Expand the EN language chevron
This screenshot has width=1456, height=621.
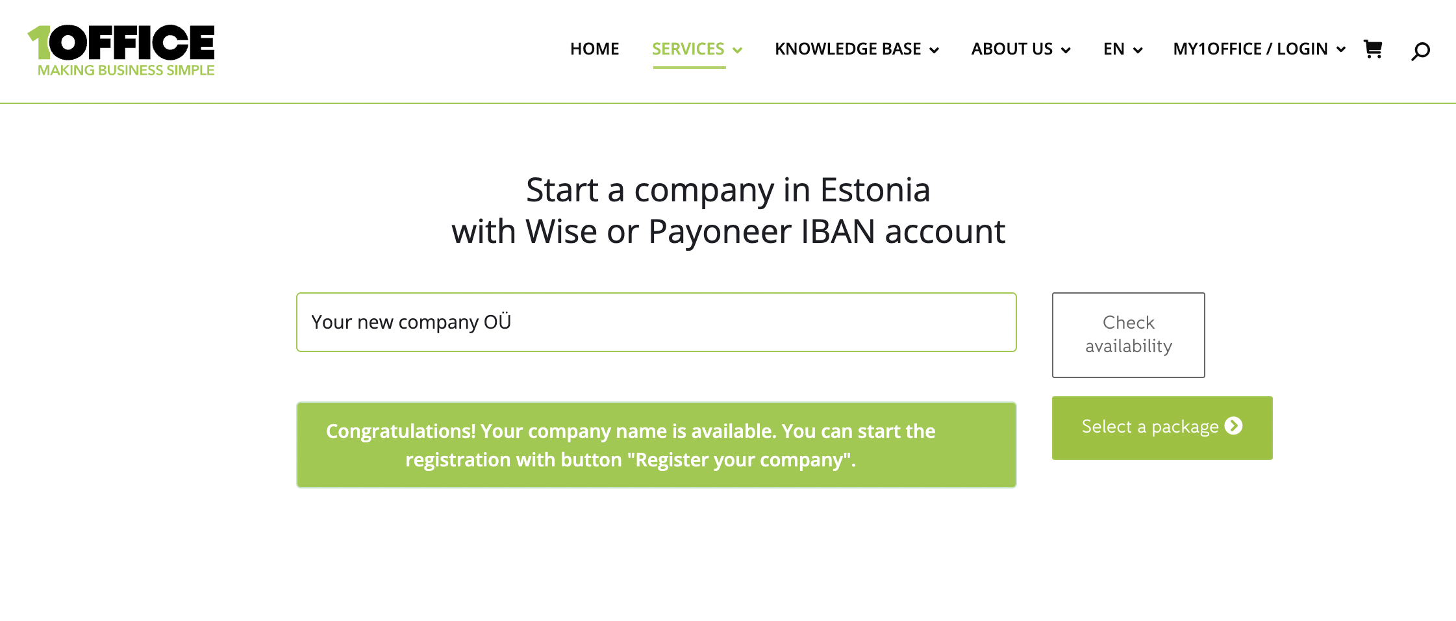point(1138,50)
